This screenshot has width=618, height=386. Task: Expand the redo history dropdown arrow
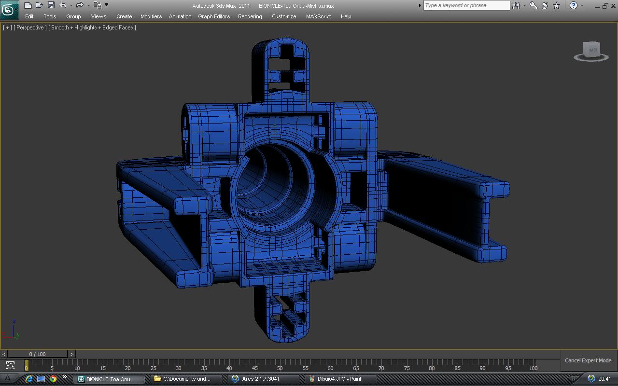point(88,5)
